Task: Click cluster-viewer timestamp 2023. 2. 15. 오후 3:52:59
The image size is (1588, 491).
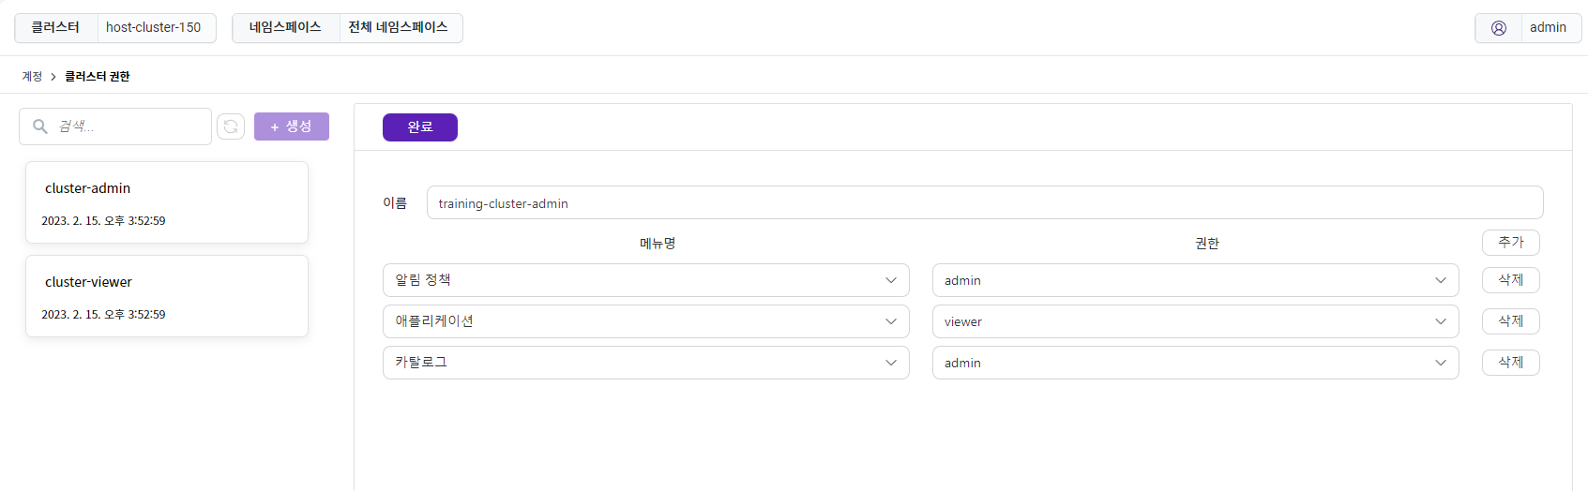Action: pos(103,315)
